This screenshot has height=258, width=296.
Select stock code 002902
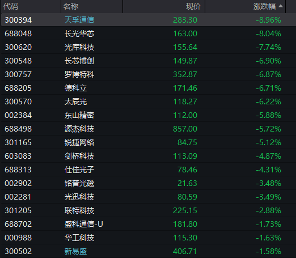click(18, 183)
